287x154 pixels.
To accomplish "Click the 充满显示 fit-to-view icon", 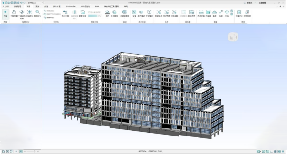I will (30, 13).
